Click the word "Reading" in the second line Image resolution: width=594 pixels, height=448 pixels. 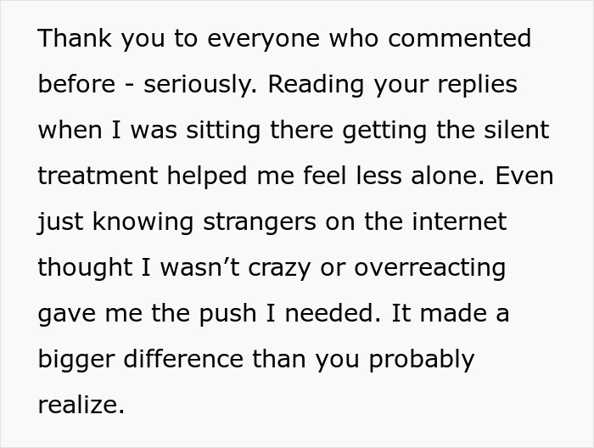[x=316, y=84]
